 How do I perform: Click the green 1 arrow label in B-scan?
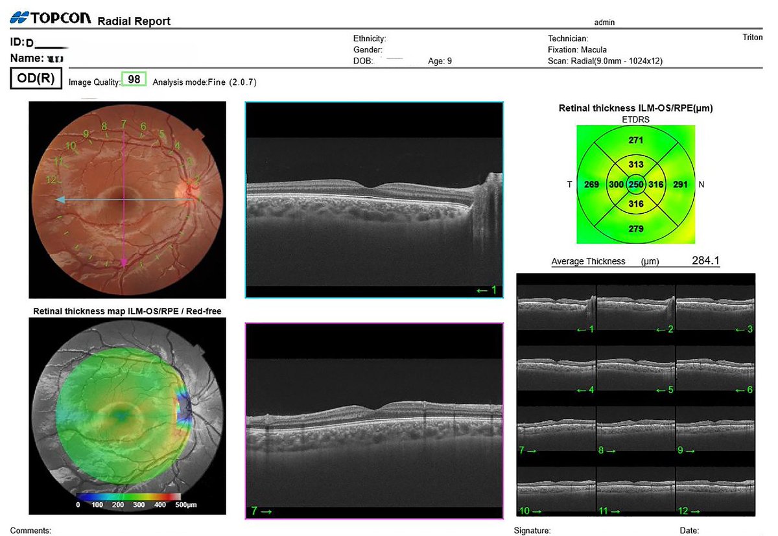pos(486,290)
